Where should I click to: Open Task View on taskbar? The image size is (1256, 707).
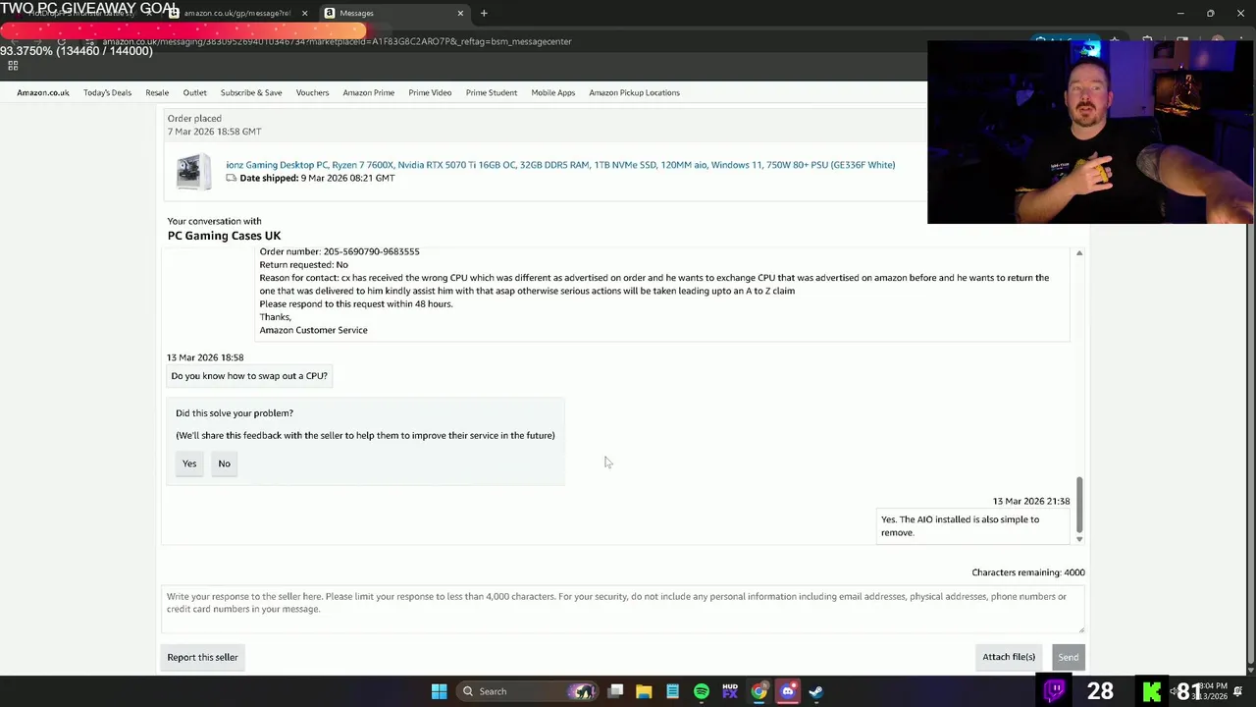(615, 691)
